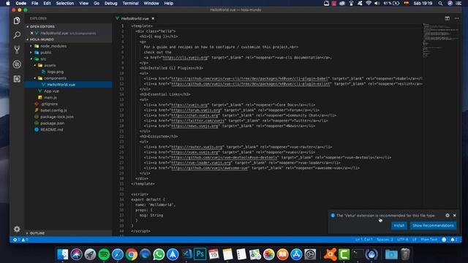Open App.vue in the explorer
This screenshot has height=263, width=468.
click(x=51, y=91)
